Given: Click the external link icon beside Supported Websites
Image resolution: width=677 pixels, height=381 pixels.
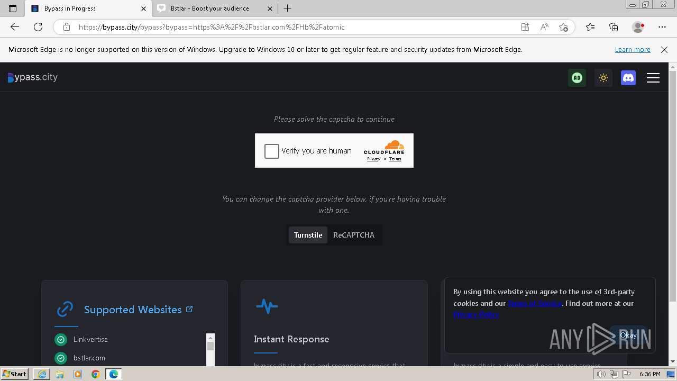Looking at the screenshot, I should 189,309.
